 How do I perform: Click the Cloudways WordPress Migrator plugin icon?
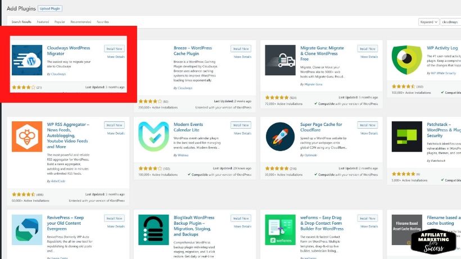pyautogui.click(x=27, y=60)
